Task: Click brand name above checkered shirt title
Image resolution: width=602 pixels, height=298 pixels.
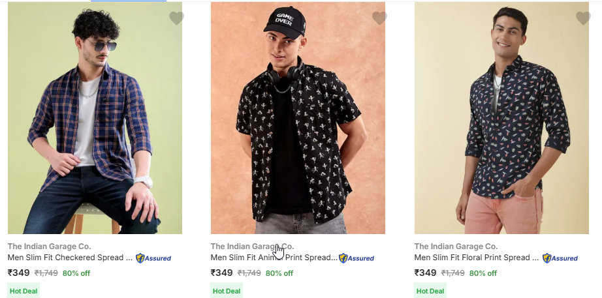Action: [49, 246]
